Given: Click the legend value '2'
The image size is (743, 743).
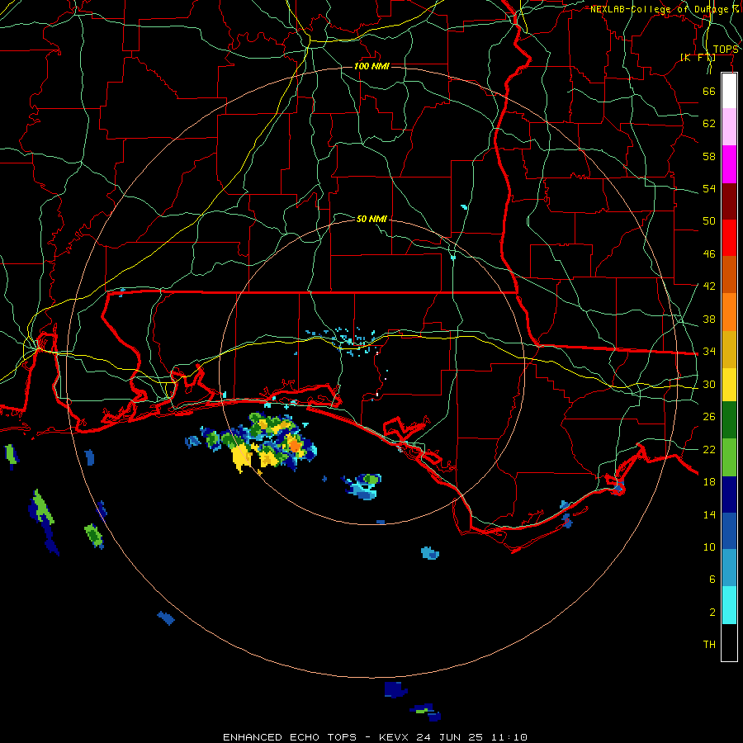Looking at the screenshot, I should tap(712, 613).
